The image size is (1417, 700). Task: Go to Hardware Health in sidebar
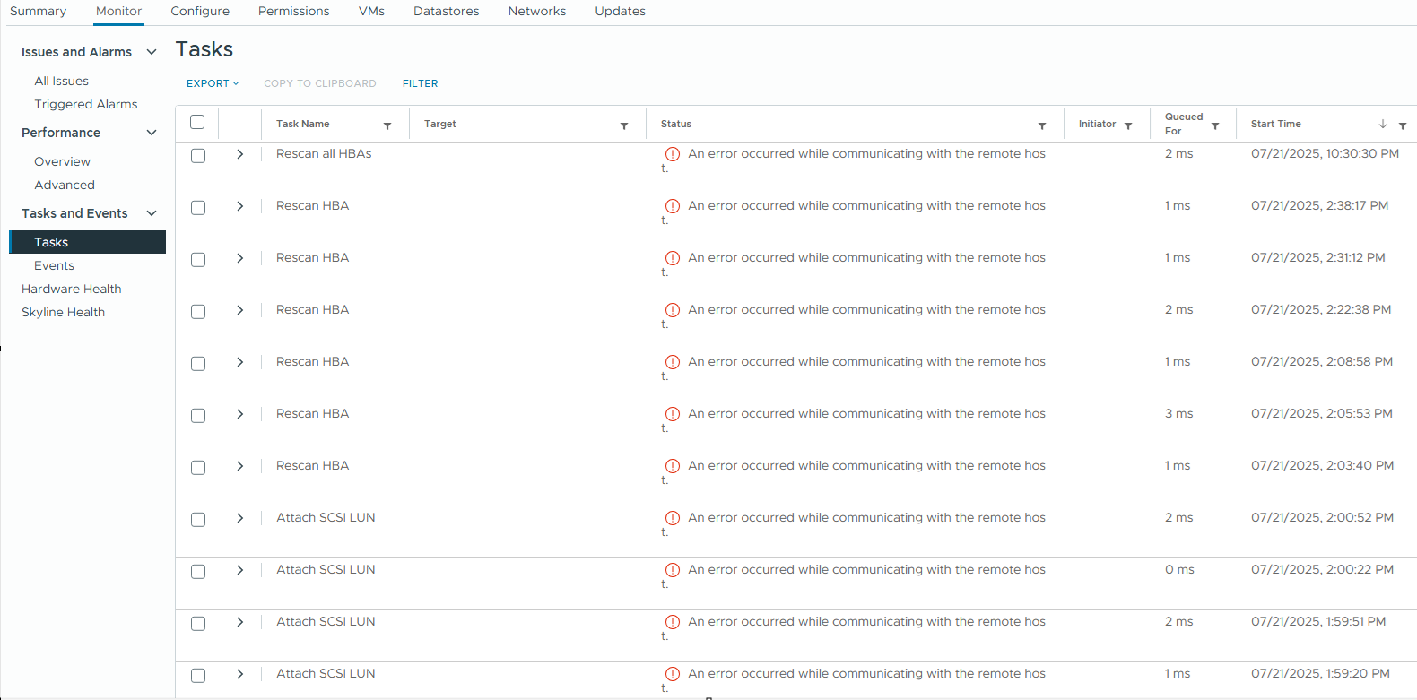coord(72,289)
